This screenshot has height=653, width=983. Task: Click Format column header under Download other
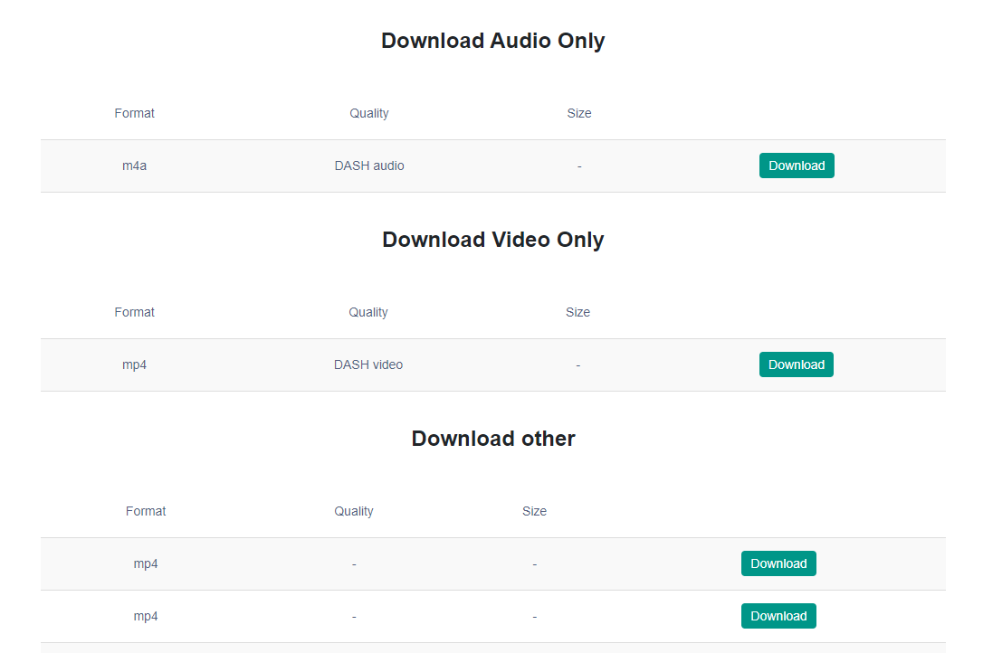[146, 511]
